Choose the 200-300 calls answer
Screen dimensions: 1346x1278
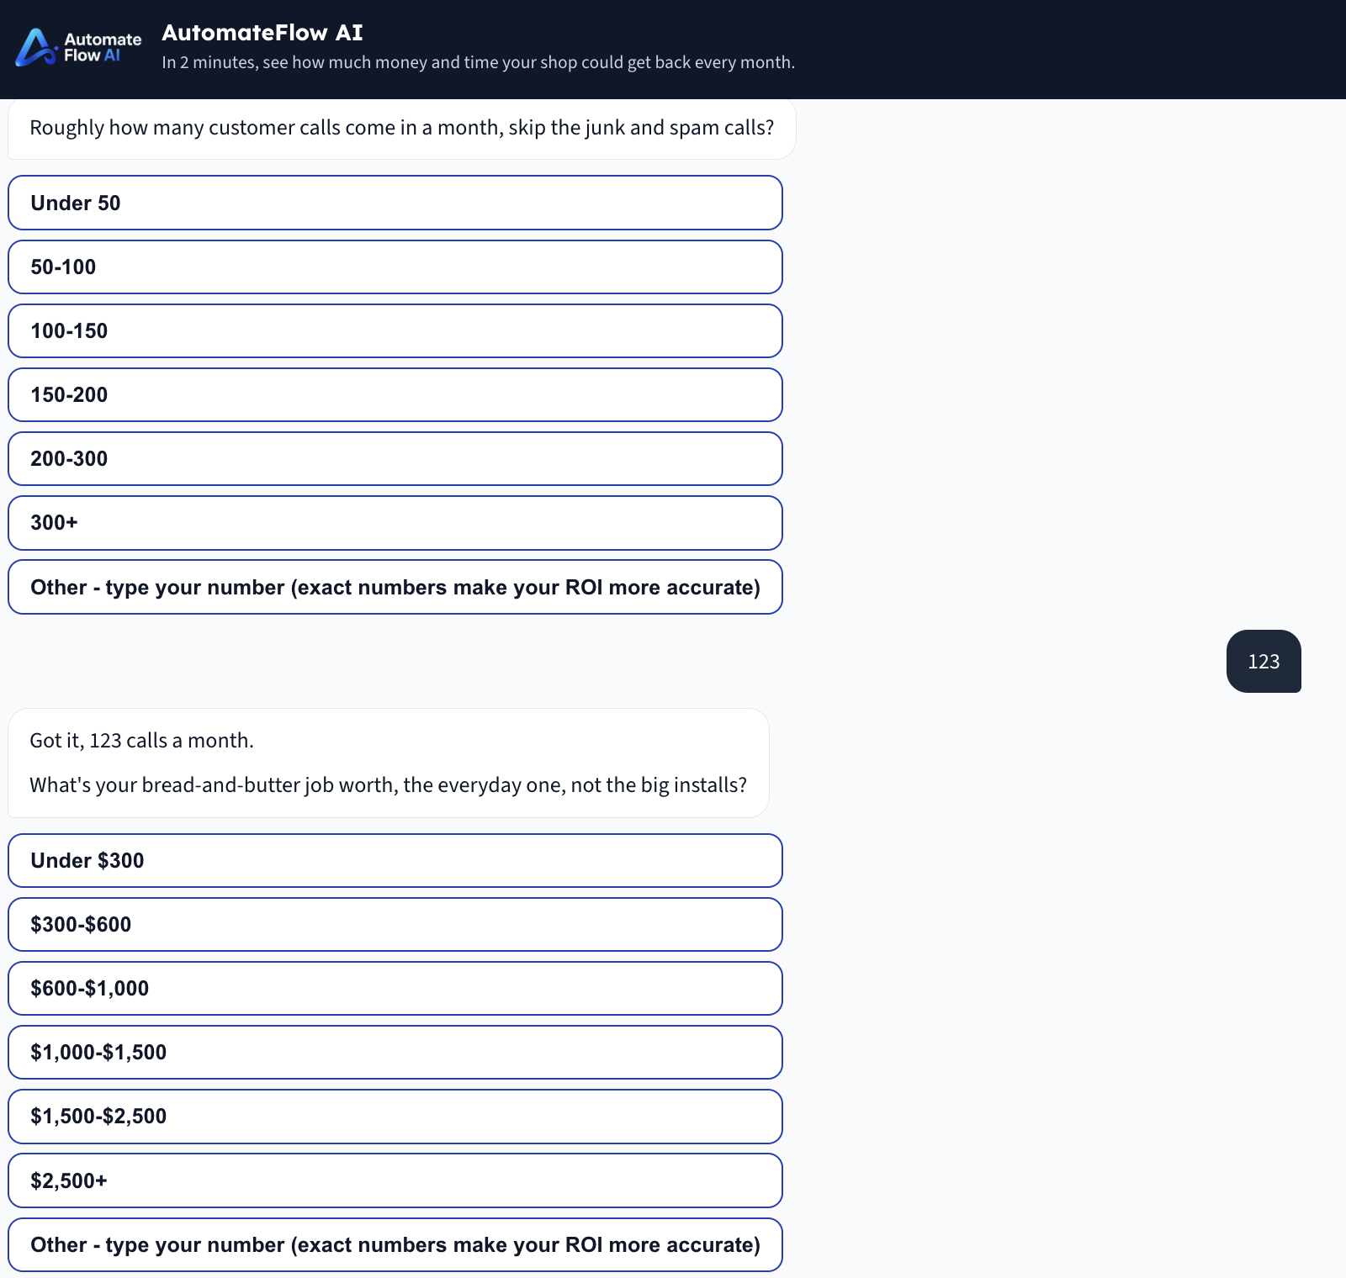click(395, 458)
